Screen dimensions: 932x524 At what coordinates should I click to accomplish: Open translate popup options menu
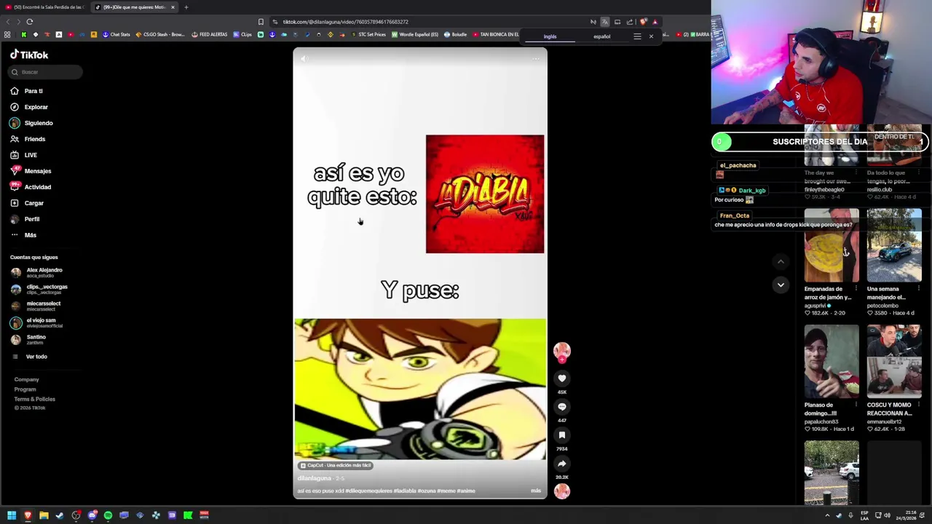click(x=637, y=36)
